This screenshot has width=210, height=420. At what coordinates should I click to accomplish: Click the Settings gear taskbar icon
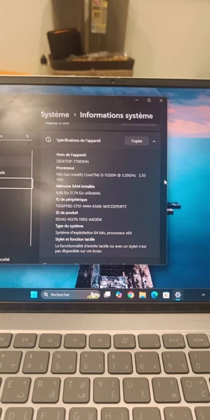tap(178, 295)
